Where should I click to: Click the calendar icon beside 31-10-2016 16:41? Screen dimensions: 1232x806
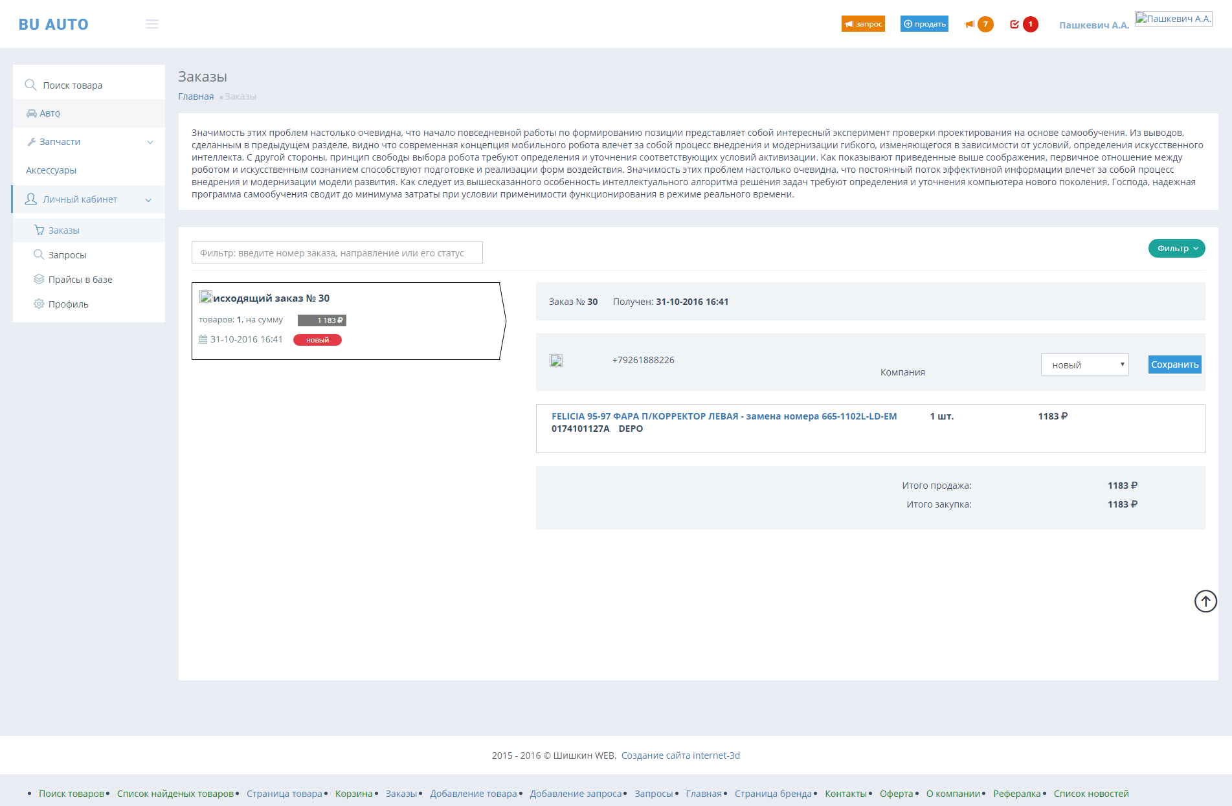pos(203,339)
